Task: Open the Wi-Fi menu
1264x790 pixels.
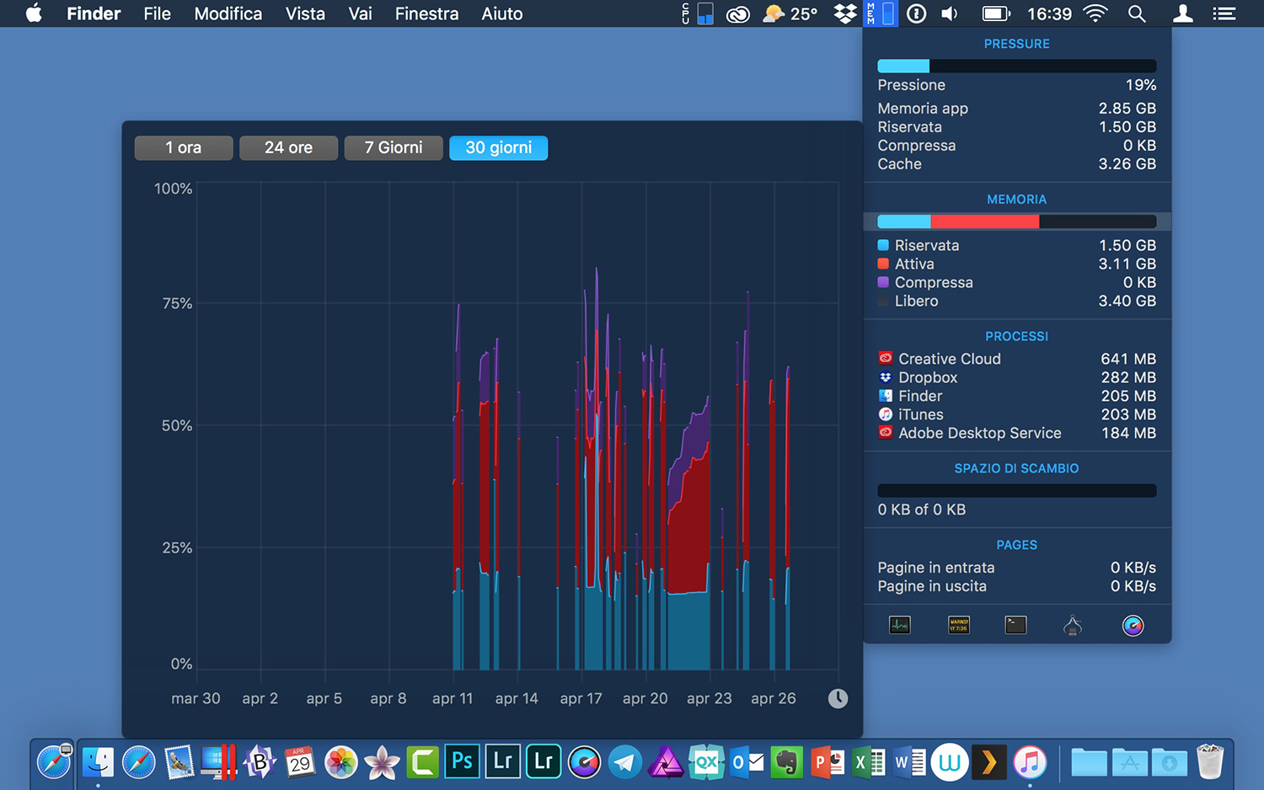Action: [x=1095, y=13]
